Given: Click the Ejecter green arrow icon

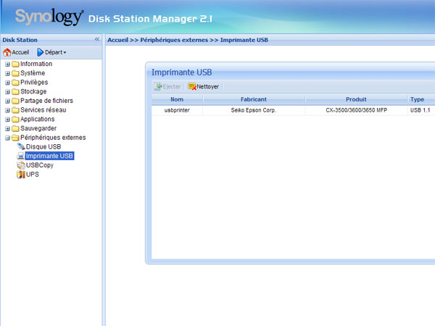Looking at the screenshot, I should pyautogui.click(x=158, y=86).
